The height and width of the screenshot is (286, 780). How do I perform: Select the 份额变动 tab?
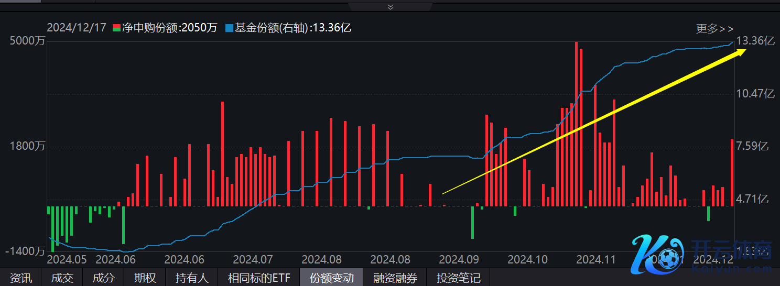[x=331, y=278]
